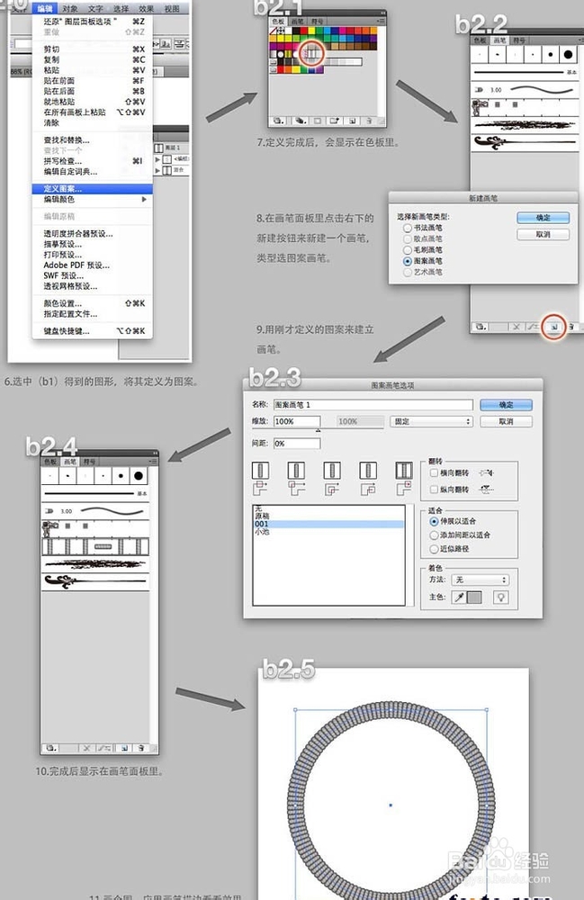Click delete brush trash icon in b2.4 panel
The width and height of the screenshot is (584, 900).
click(140, 748)
